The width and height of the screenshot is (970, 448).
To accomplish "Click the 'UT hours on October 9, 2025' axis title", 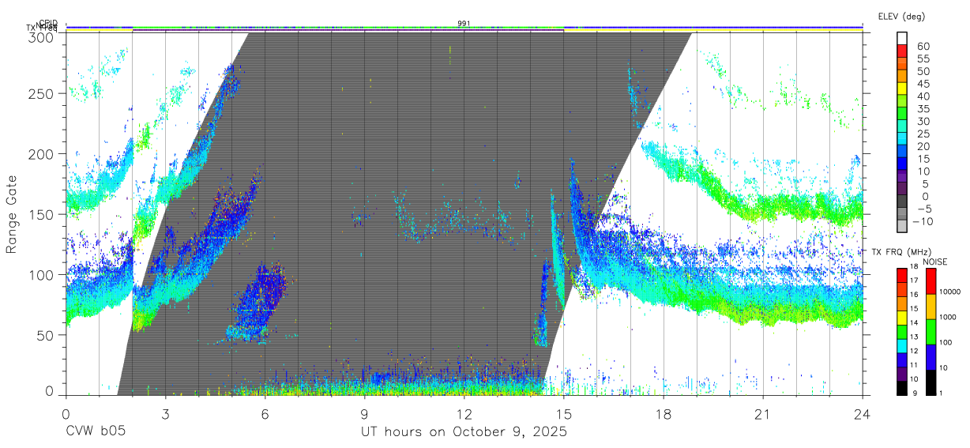I will [464, 431].
